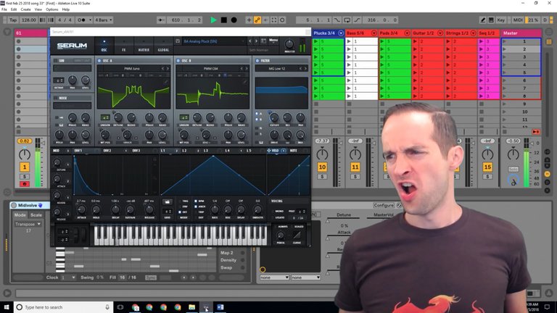This screenshot has height=313, width=557.
Task: Launch first clip in Plucks 3/4 track
Action: (315, 41)
